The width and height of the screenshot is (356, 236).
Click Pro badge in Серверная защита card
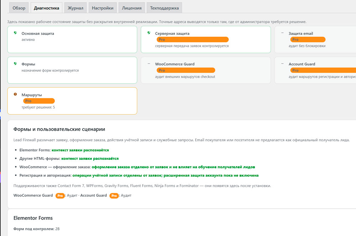(x=193, y=40)
